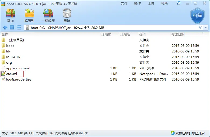The width and height of the screenshot is (210, 137).
Task: Click the 压缩后 size of log4j.properties
Action: [x=132, y=79]
